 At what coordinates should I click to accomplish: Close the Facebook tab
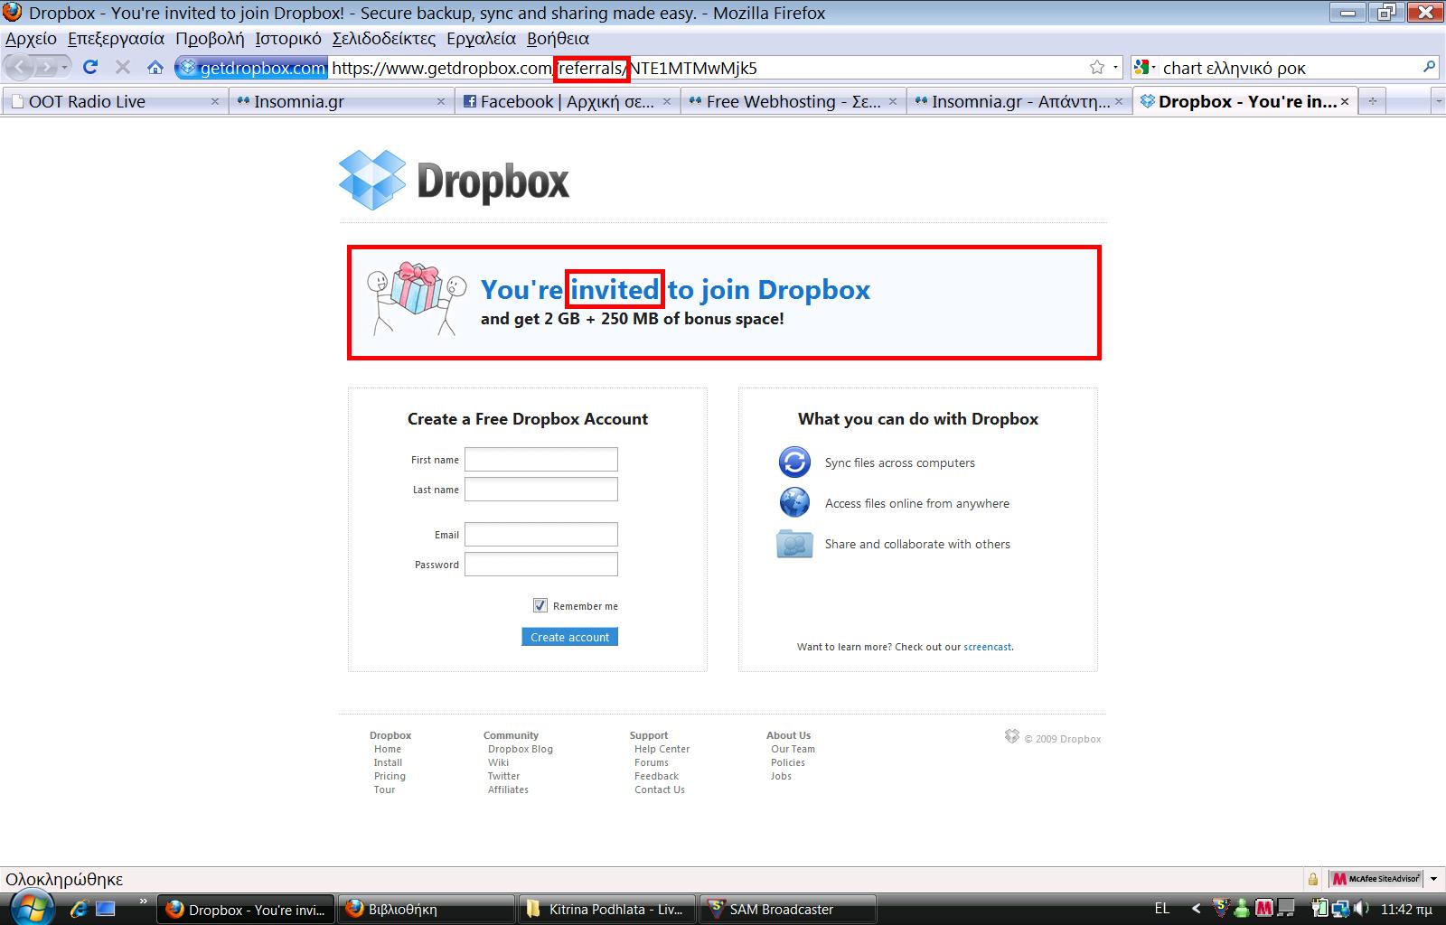coord(667,101)
